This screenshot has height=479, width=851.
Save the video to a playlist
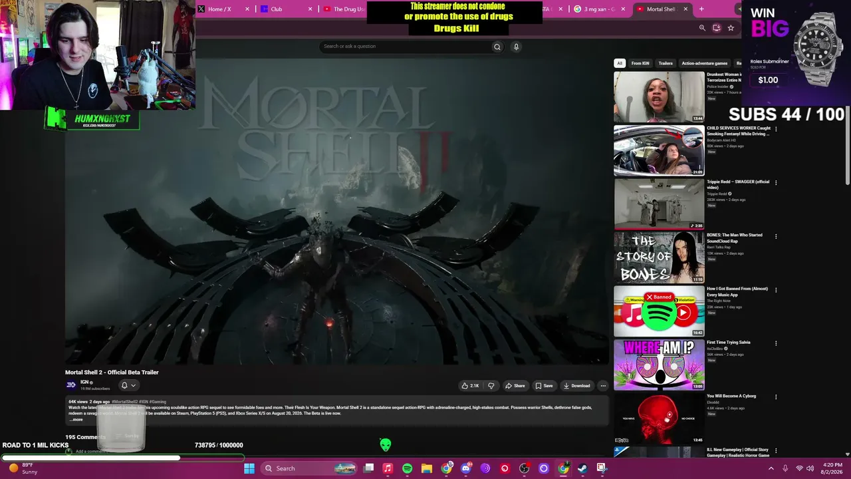(x=544, y=386)
